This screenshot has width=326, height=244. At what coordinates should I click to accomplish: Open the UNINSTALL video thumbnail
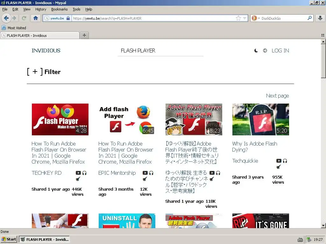[127, 221]
